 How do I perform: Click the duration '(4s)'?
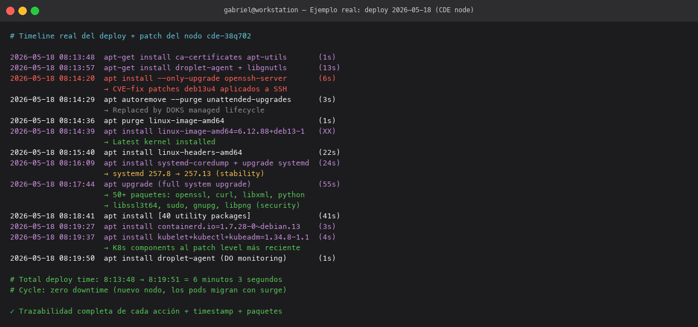click(x=327, y=237)
